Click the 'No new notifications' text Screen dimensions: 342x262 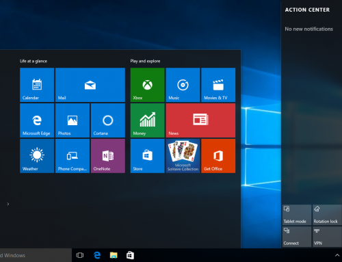point(308,29)
